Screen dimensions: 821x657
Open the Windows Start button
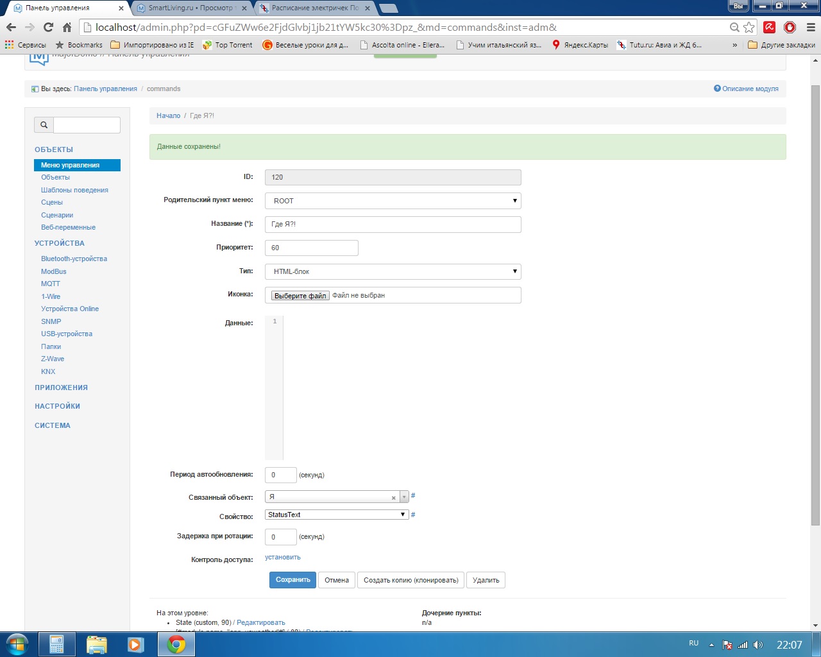coord(17,644)
